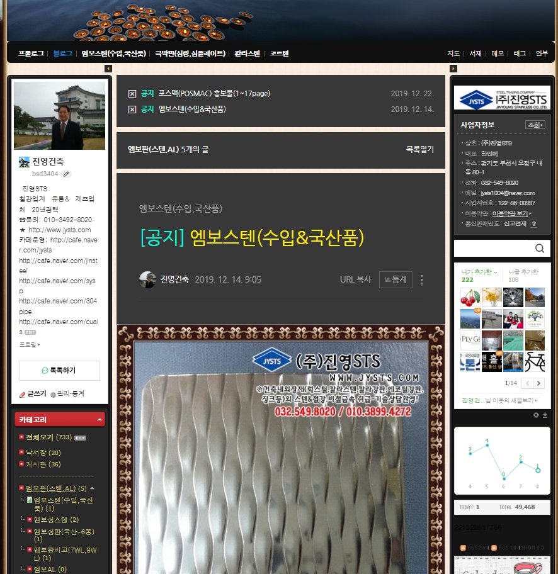The width and height of the screenshot is (558, 574).
Task: Collapse the 카테고리 panel header
Action: (60, 420)
